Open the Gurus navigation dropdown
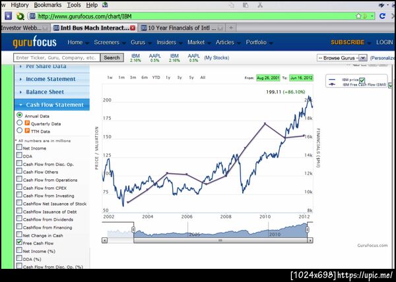Viewport: 396px width, 282px height. point(141,42)
